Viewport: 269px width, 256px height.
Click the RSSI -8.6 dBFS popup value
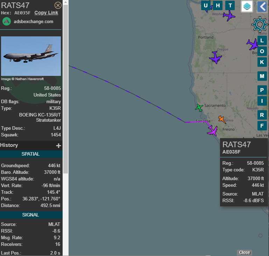point(253,201)
